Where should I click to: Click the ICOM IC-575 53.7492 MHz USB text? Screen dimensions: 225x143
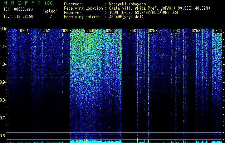(x=143, y=13)
